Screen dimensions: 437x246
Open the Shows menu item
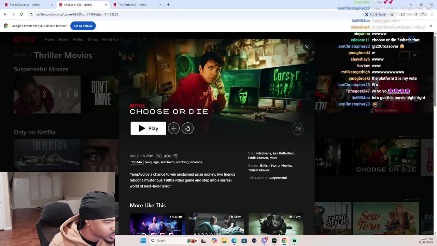tap(63, 39)
